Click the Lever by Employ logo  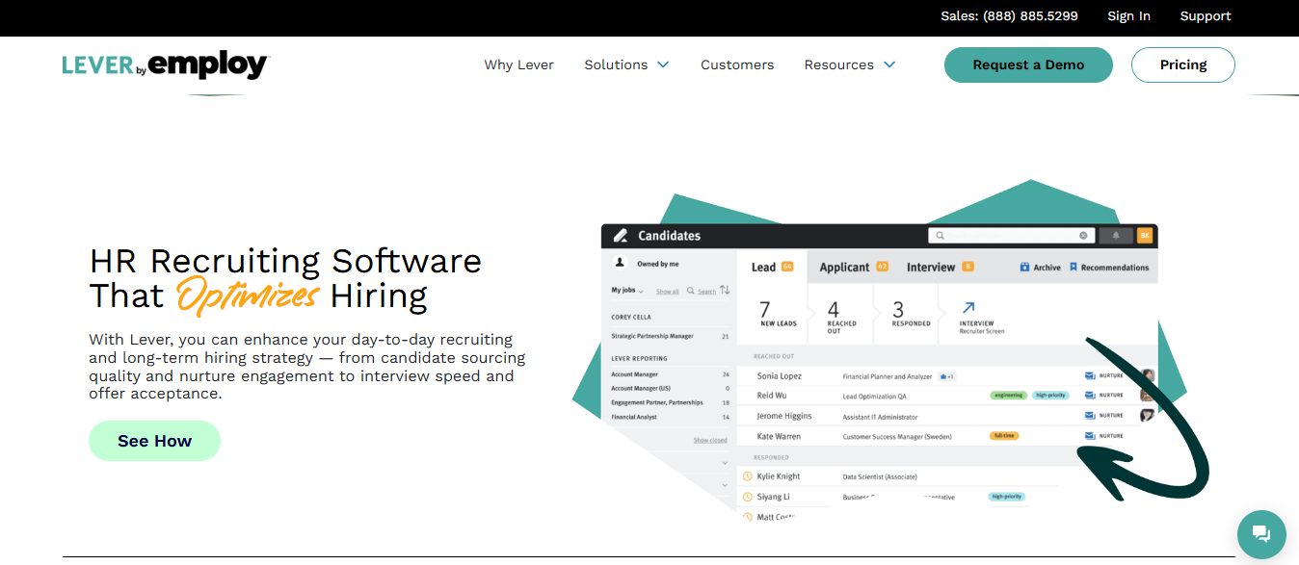(166, 64)
